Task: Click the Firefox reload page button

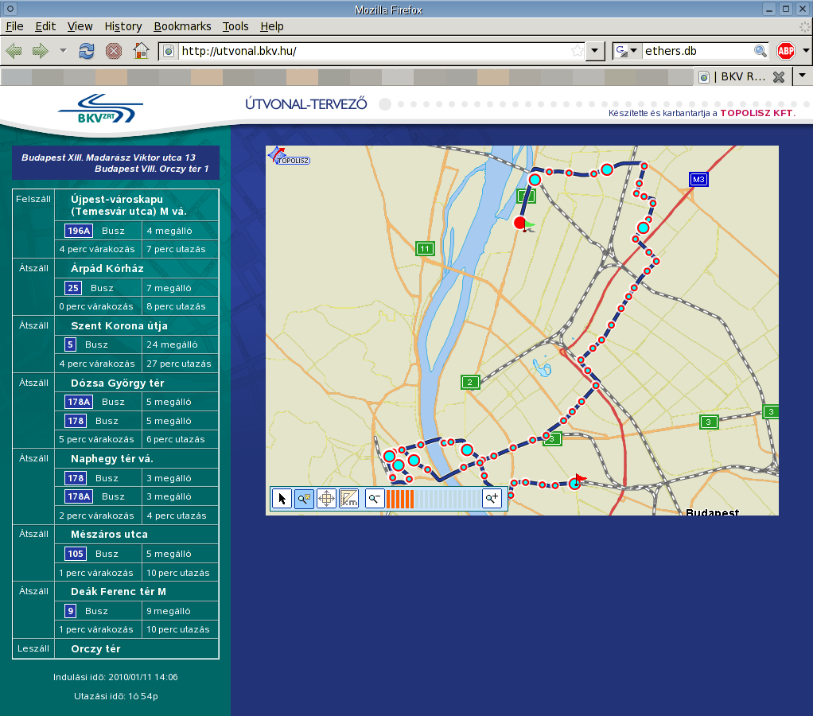Action: (x=87, y=51)
